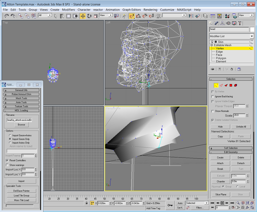Expand the Mesh Tools rollout

[x=21, y=98]
